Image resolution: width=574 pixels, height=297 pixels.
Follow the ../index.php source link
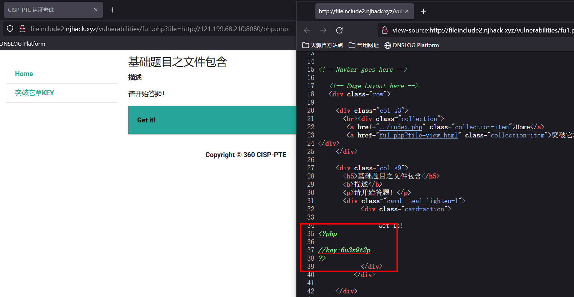[x=401, y=127]
